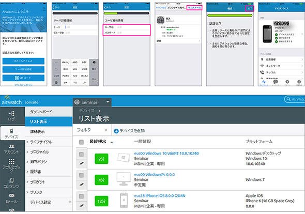Open デバイス設定 menu item
The height and width of the screenshot is (214, 305).
(49, 202)
